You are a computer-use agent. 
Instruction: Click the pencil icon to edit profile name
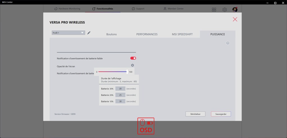[x=89, y=33]
